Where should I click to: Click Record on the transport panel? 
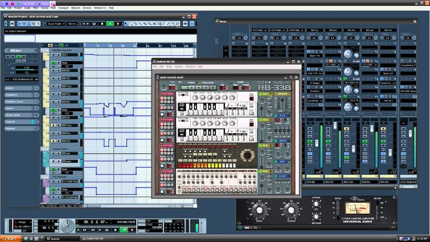point(132,230)
